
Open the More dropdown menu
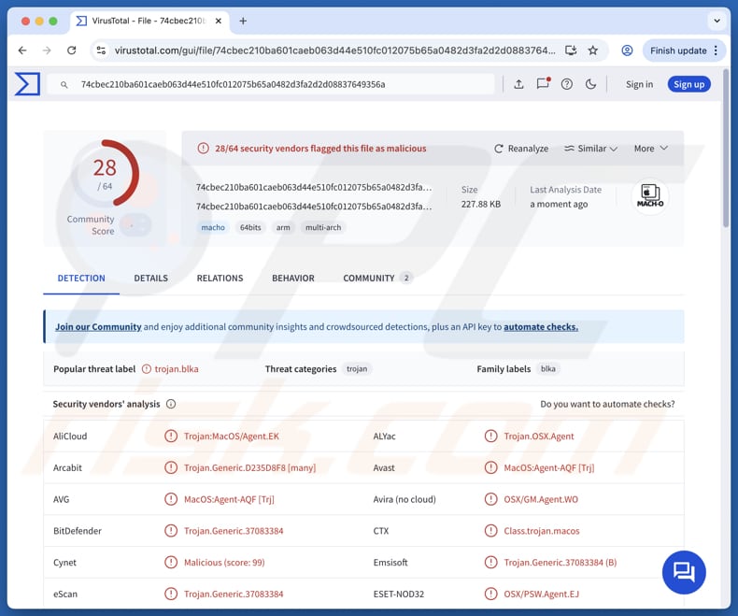click(x=650, y=149)
